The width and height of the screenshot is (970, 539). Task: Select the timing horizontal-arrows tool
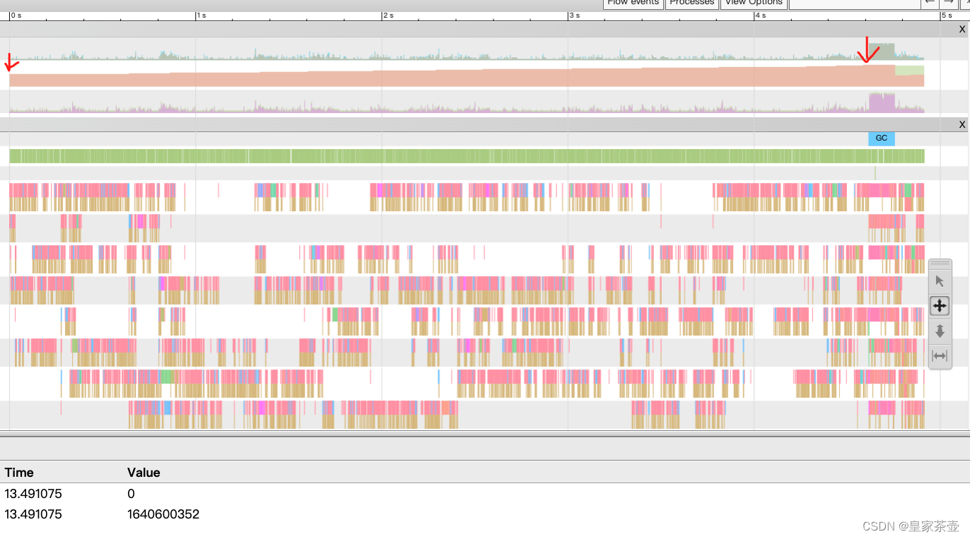[940, 355]
